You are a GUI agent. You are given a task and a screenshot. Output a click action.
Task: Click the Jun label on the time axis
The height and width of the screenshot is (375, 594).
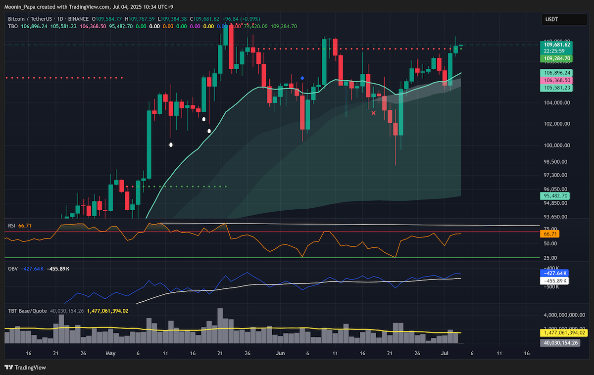[x=281, y=354]
